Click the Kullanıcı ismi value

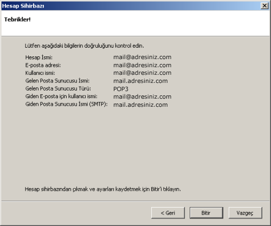pos(142,73)
